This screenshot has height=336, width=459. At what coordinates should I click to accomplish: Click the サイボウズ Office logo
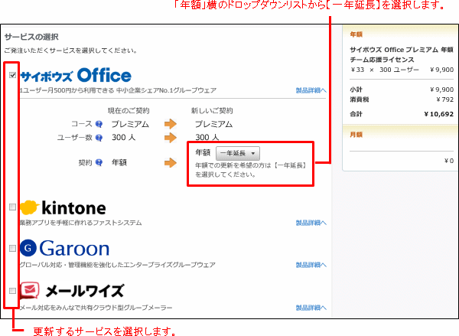(x=76, y=75)
